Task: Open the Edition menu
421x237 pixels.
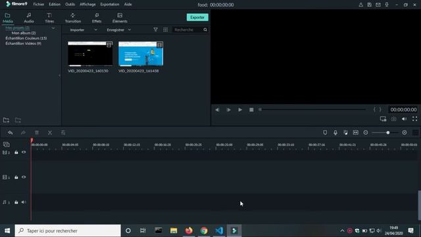Action: coord(55,5)
